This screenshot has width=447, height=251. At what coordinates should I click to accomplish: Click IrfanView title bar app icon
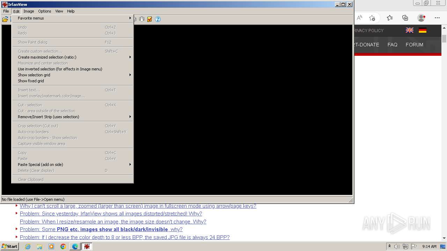tap(5, 5)
